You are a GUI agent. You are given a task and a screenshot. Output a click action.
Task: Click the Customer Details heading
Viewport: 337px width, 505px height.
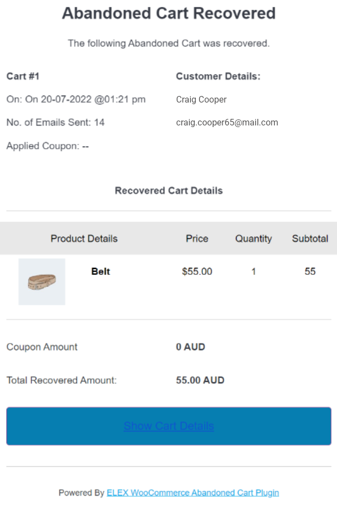coord(218,76)
